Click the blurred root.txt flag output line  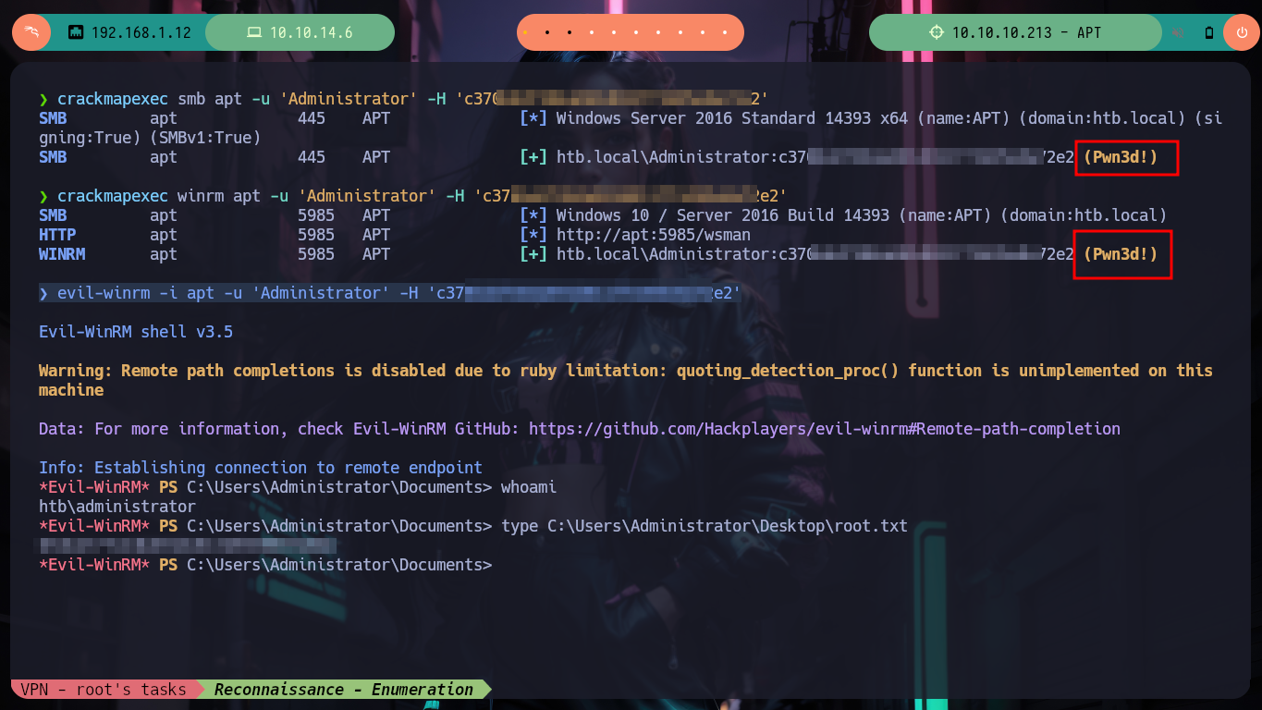coord(187,545)
